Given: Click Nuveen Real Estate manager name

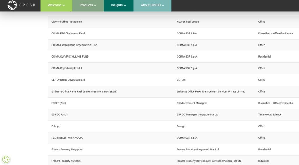Looking at the screenshot, I should click(x=187, y=22).
